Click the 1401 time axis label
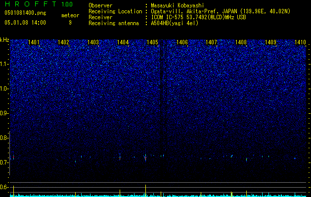Image resolution: width=311 pixels, height=197 pixels. 34,42
